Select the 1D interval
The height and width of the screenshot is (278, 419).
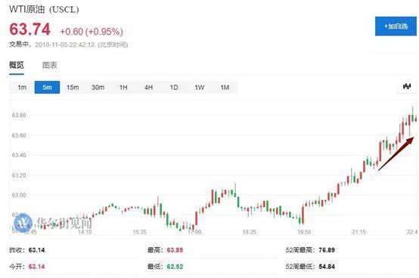pyautogui.click(x=174, y=87)
